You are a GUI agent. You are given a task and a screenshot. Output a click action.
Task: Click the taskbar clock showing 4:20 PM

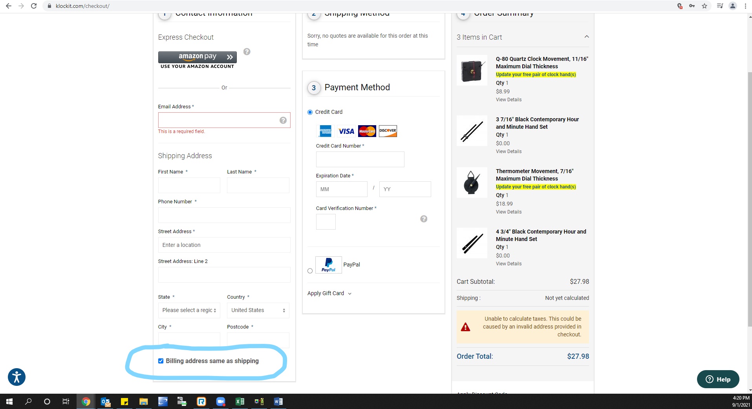coord(741,398)
